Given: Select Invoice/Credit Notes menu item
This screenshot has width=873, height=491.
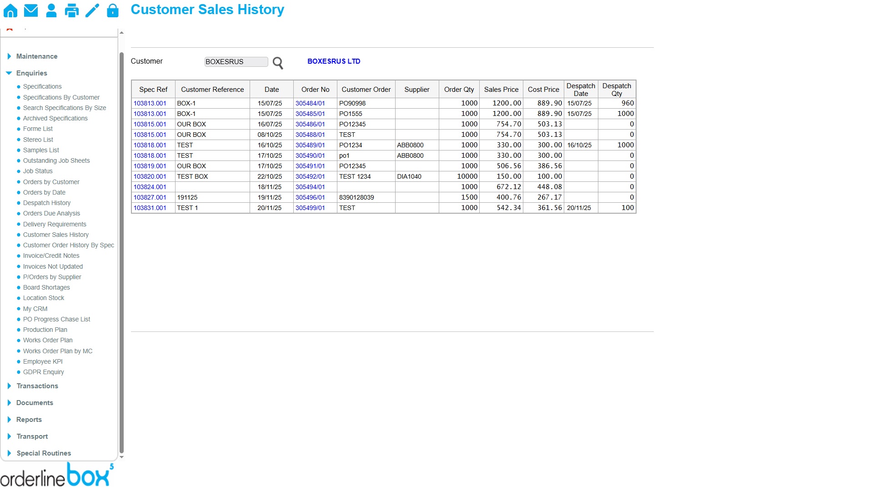Looking at the screenshot, I should coord(51,256).
